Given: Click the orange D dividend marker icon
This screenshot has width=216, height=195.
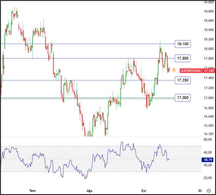Looking at the screenshot, I should pyautogui.click(x=174, y=70).
